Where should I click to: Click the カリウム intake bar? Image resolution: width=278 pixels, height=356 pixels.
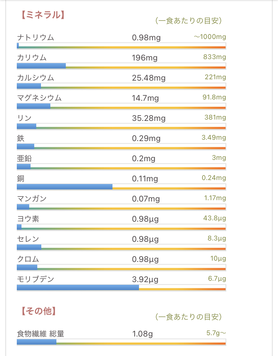click(x=121, y=66)
